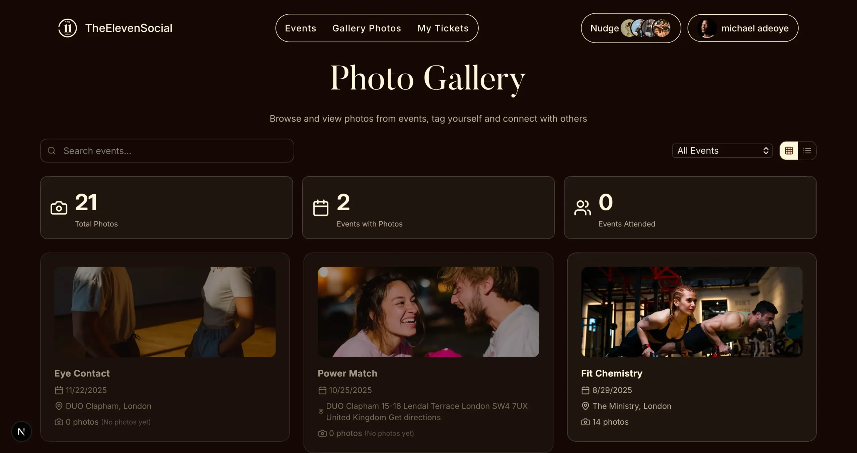Viewport: 857px width, 453px height.
Task: Open the Power Match event thumbnail
Action: [428, 312]
